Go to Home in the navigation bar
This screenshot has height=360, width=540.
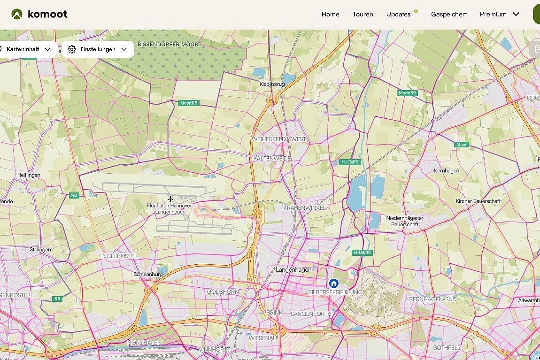pyautogui.click(x=331, y=15)
